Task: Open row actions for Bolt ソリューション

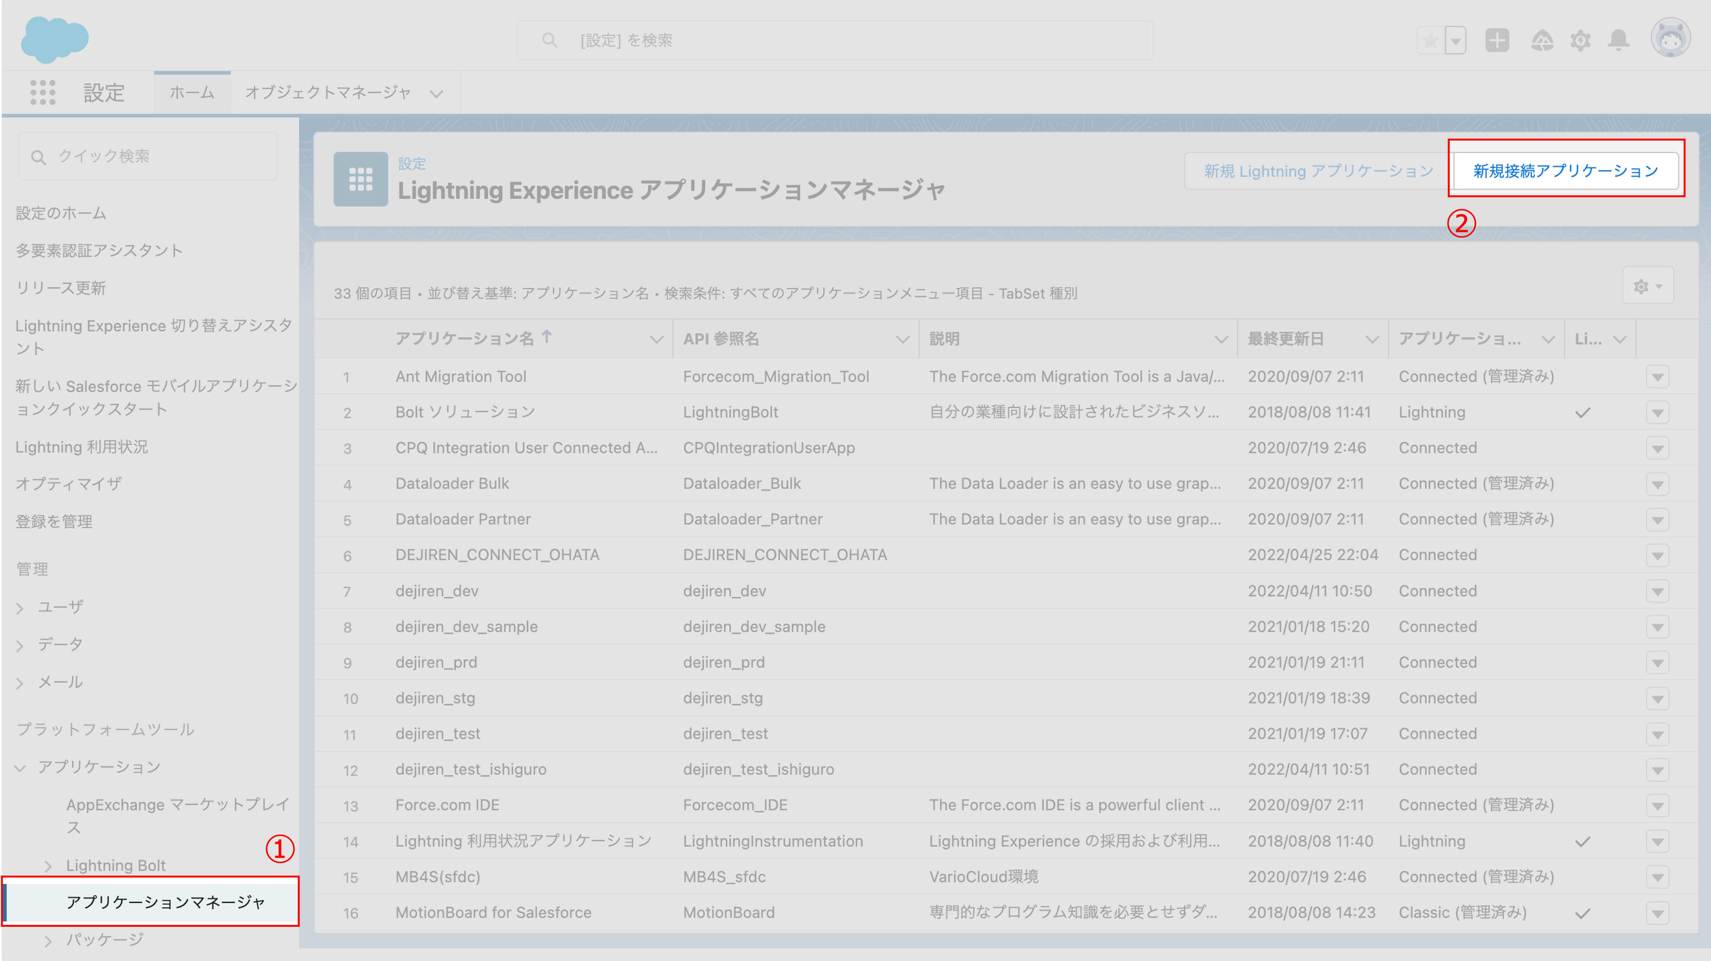Action: (1658, 413)
